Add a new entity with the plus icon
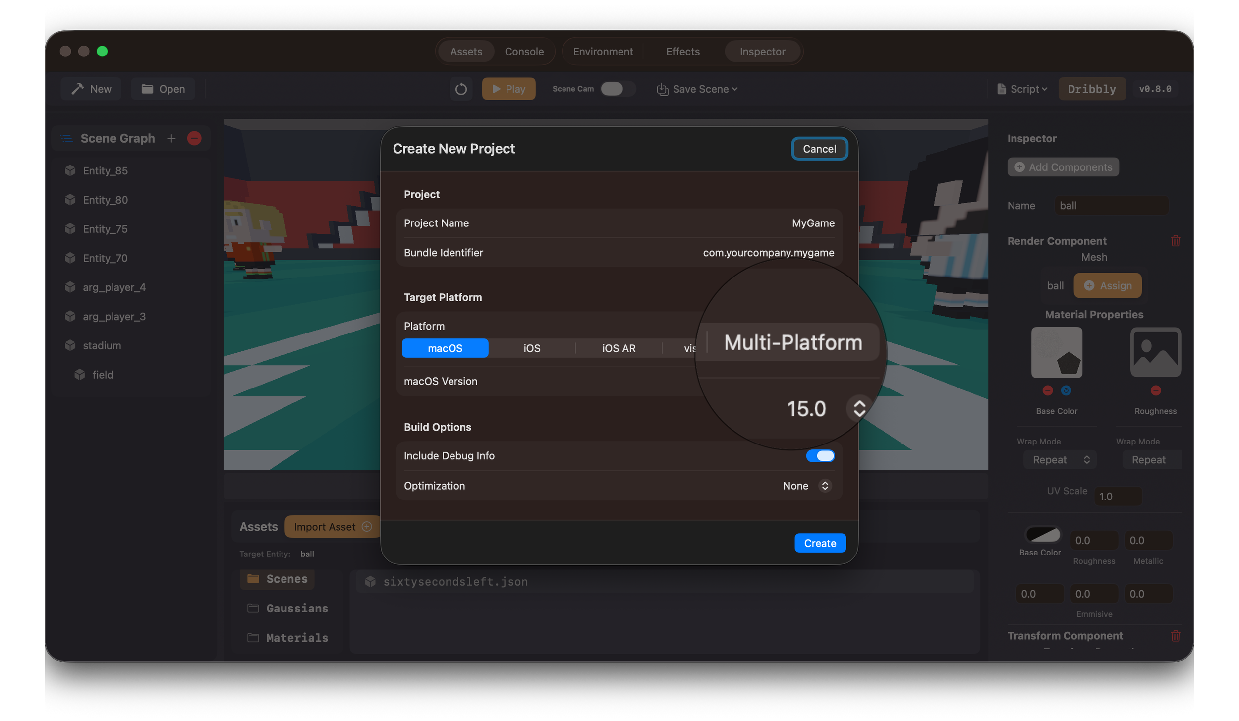Screen dimensions: 1239x721 (171, 138)
